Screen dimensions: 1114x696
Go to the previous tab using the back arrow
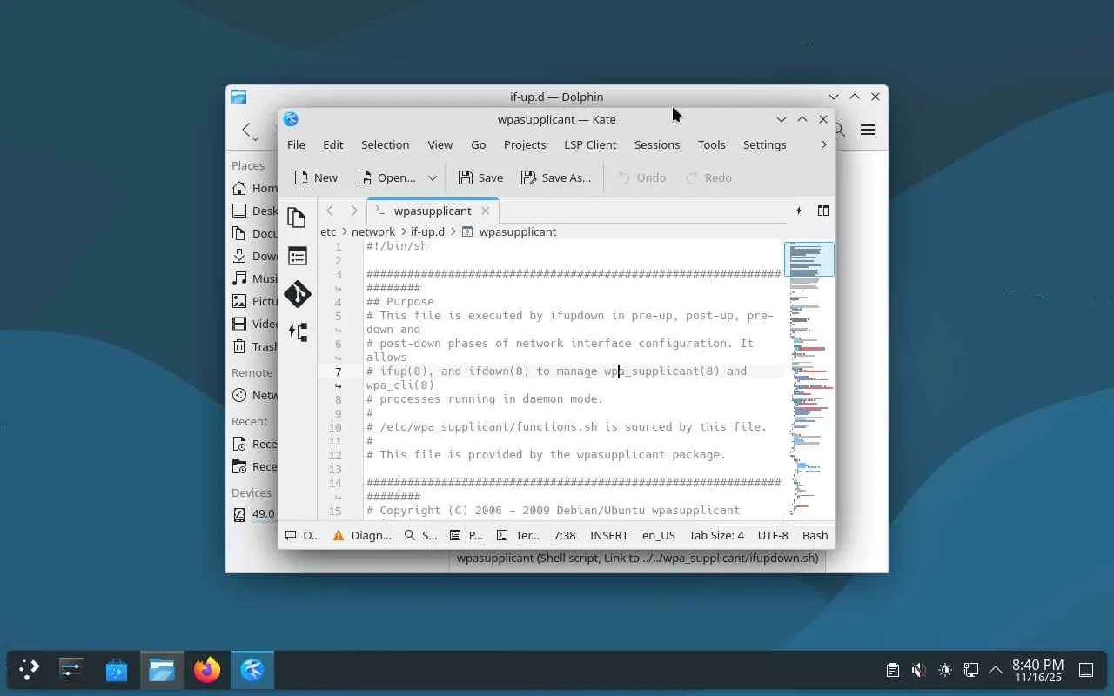pyautogui.click(x=330, y=211)
